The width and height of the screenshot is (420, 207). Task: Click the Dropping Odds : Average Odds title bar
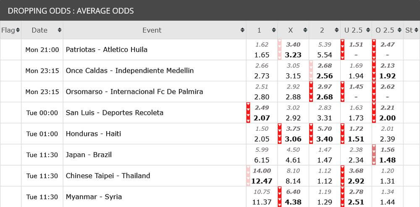(x=71, y=10)
